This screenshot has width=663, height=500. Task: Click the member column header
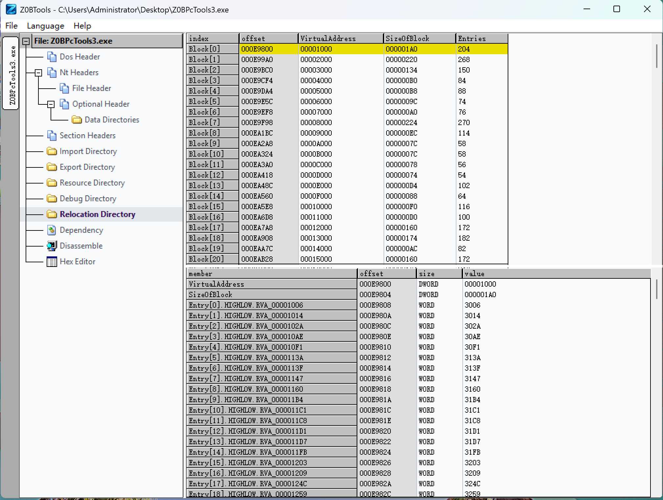272,273
